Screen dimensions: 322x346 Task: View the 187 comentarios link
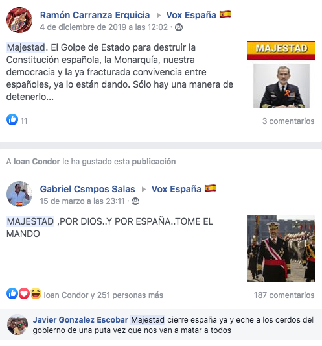pos(284,295)
